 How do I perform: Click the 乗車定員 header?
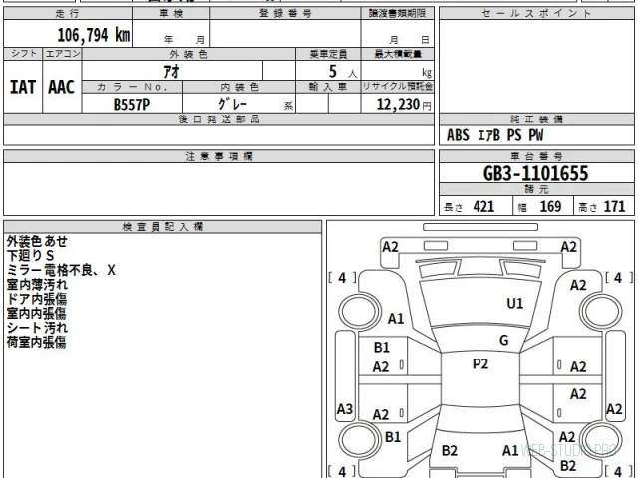coord(328,54)
